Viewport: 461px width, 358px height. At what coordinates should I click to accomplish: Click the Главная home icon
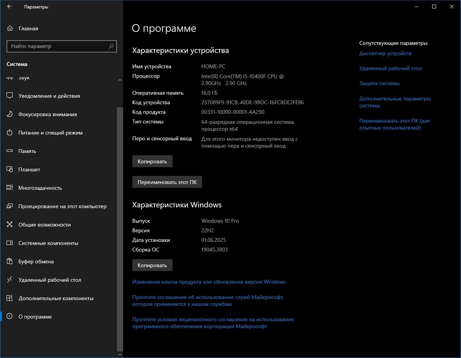click(x=10, y=28)
